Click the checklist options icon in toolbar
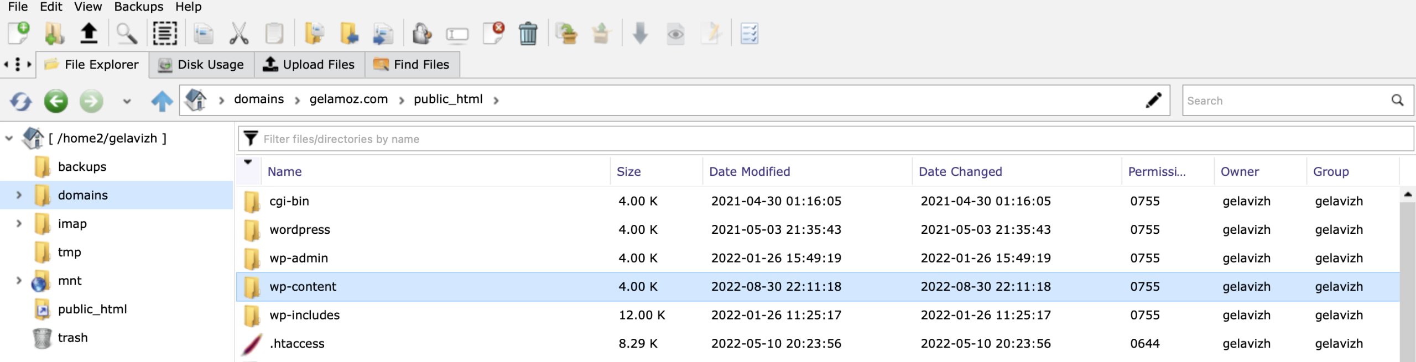The height and width of the screenshot is (362, 1416). [x=749, y=34]
